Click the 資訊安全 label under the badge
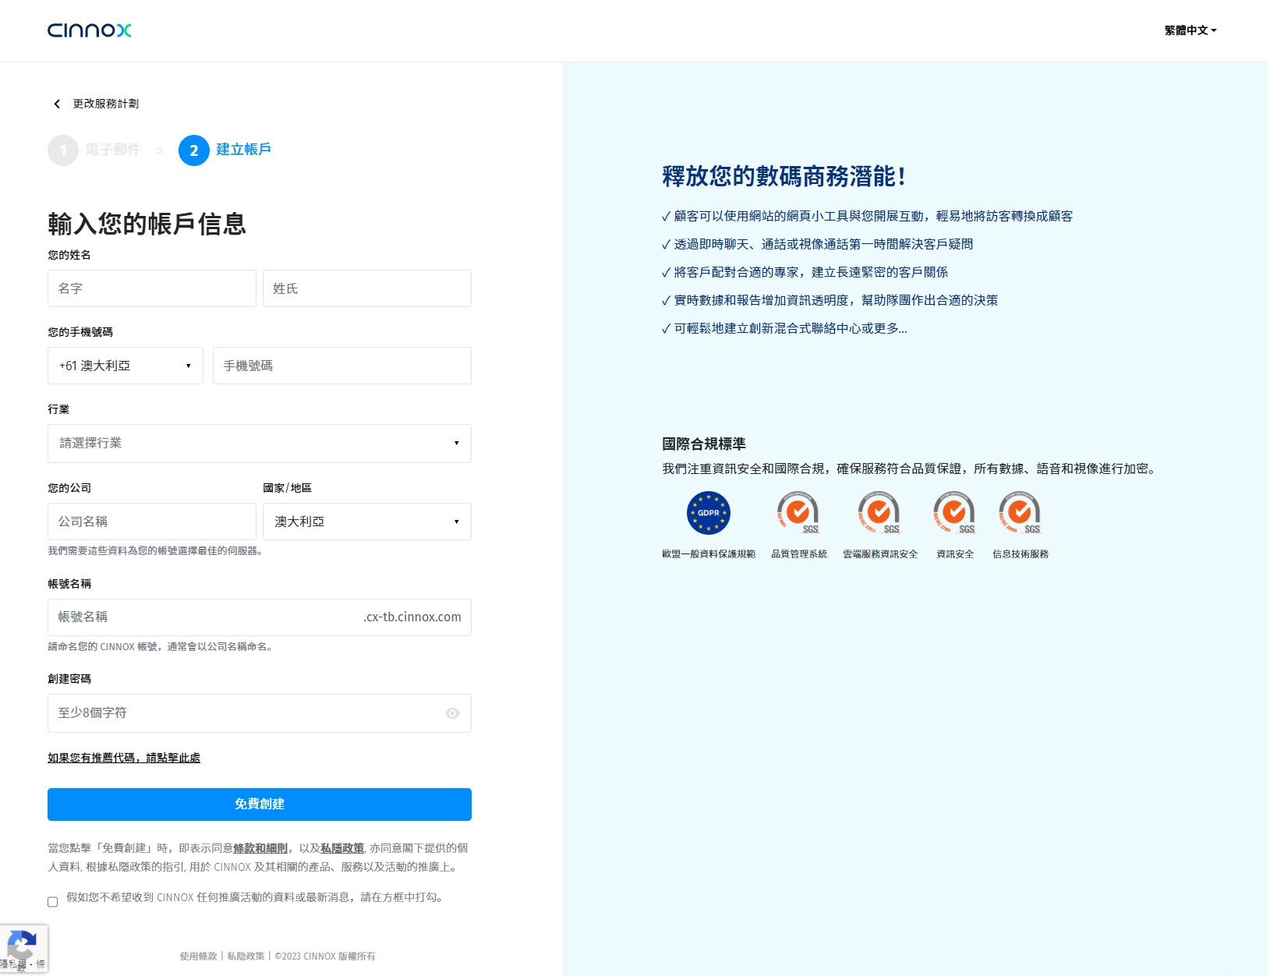Image resolution: width=1270 pixels, height=976 pixels. [x=955, y=554]
